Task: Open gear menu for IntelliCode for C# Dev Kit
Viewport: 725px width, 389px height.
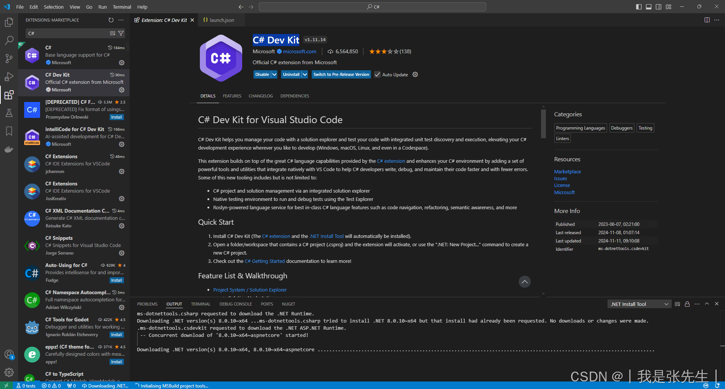Action: [x=122, y=144]
